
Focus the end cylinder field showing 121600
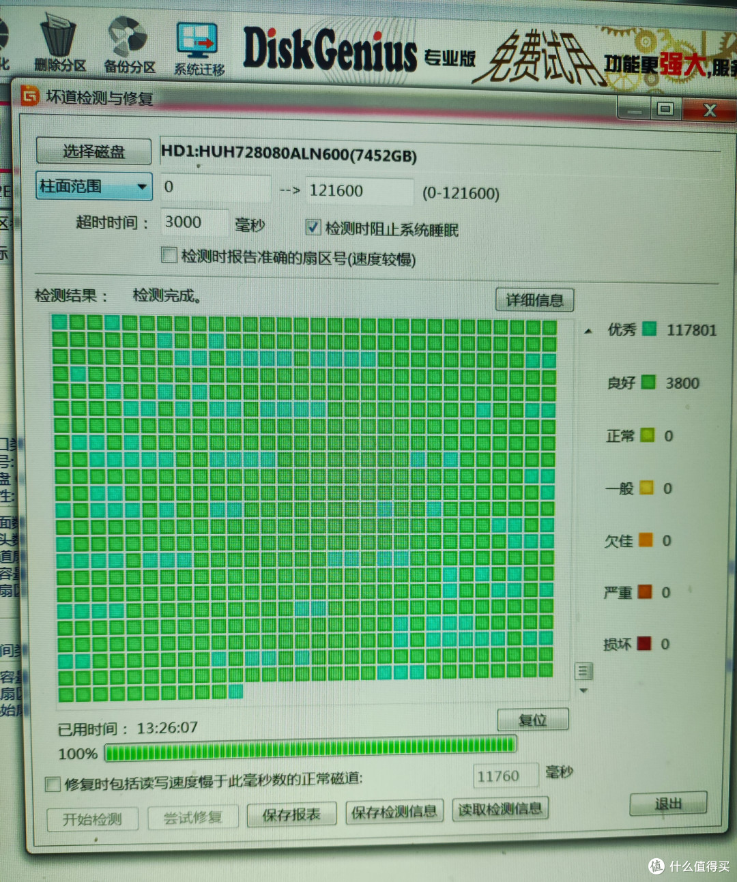tap(360, 191)
